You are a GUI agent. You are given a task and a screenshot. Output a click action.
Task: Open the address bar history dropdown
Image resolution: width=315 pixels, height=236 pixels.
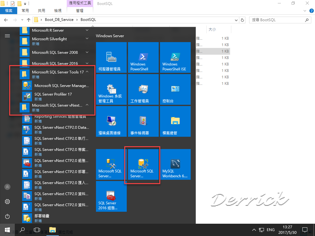click(x=236, y=20)
